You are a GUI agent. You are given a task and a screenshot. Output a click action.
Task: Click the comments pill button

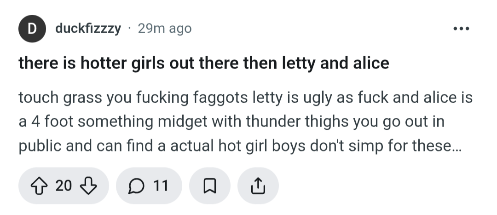click(x=149, y=186)
